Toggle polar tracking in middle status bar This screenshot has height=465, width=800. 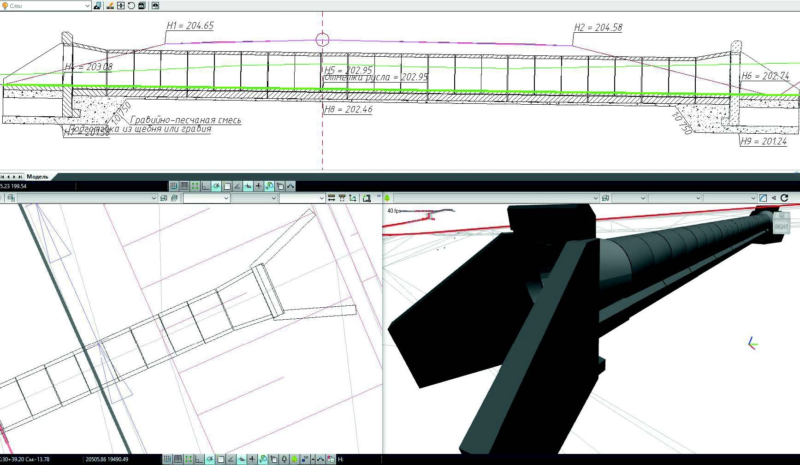216,186
